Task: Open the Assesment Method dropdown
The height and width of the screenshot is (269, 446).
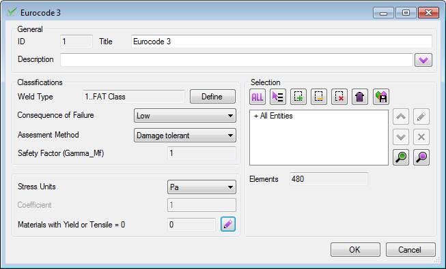Action: coord(185,136)
